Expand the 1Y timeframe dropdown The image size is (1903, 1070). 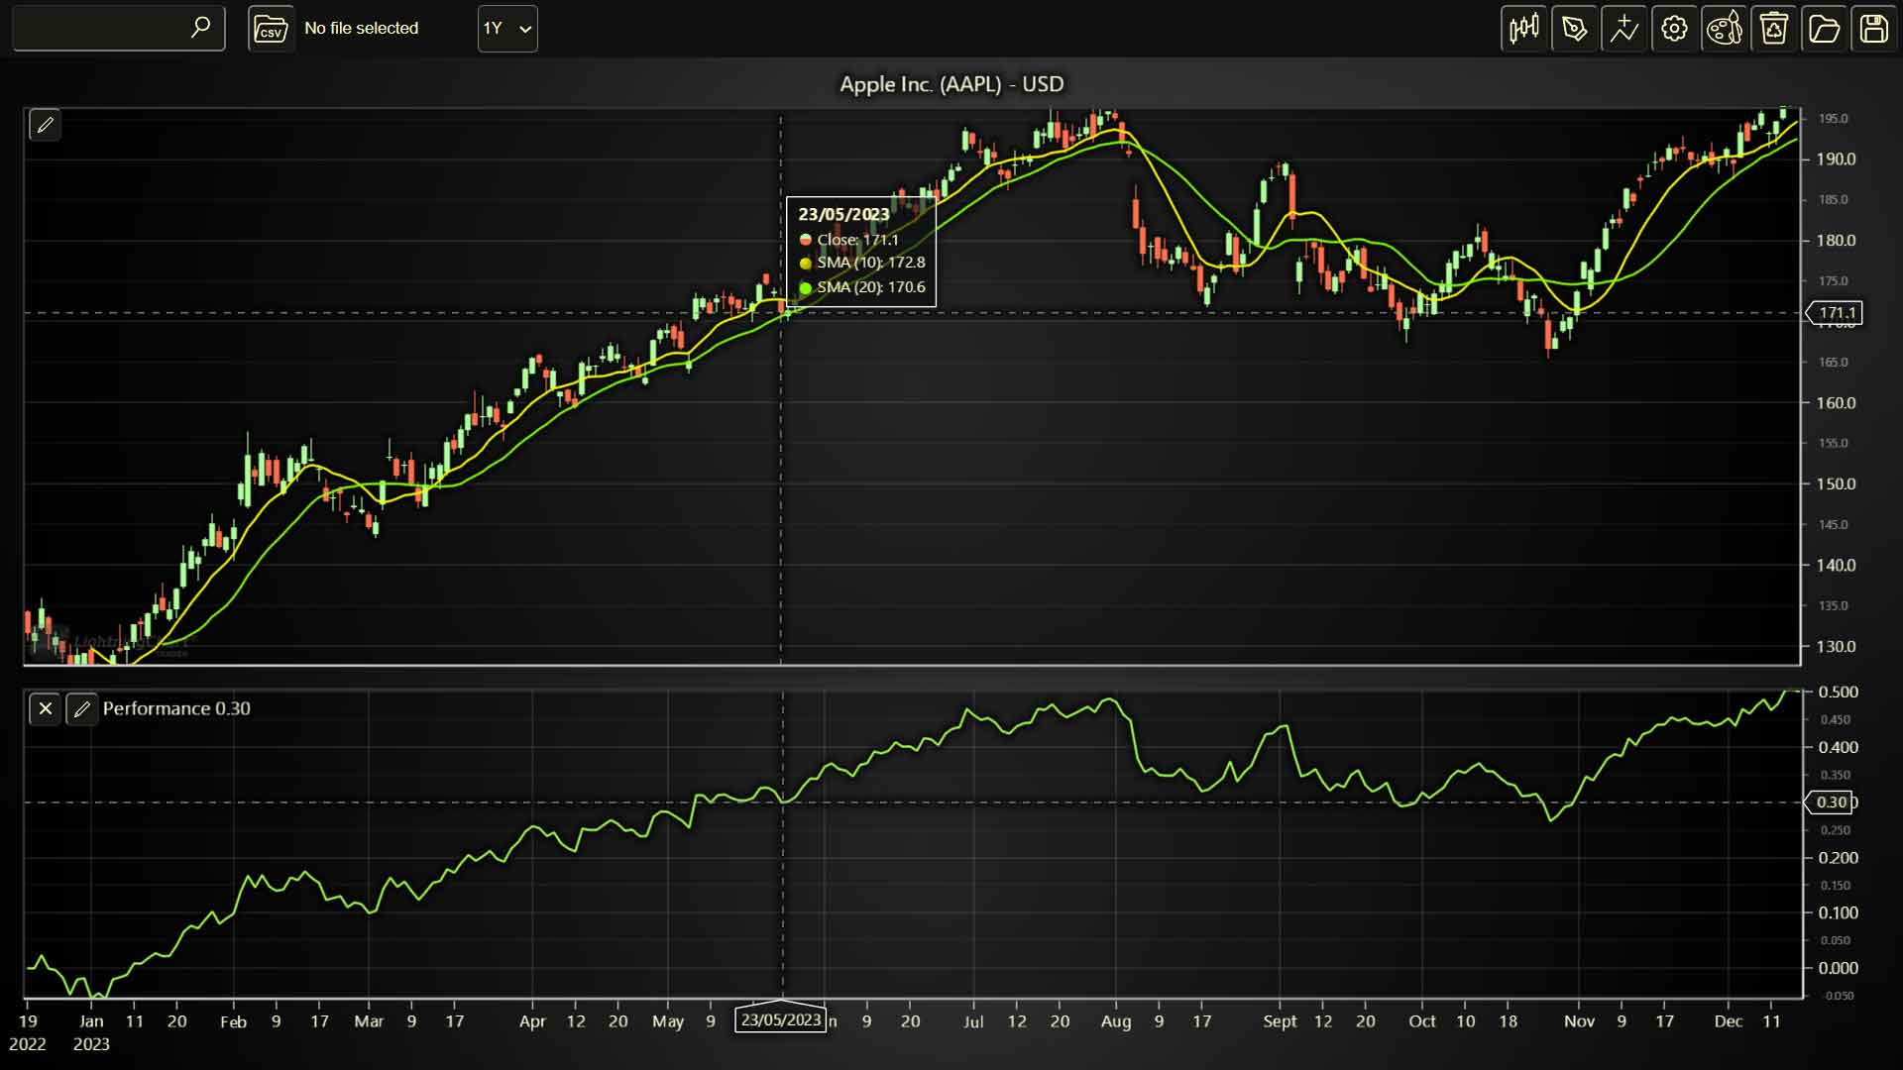(507, 29)
